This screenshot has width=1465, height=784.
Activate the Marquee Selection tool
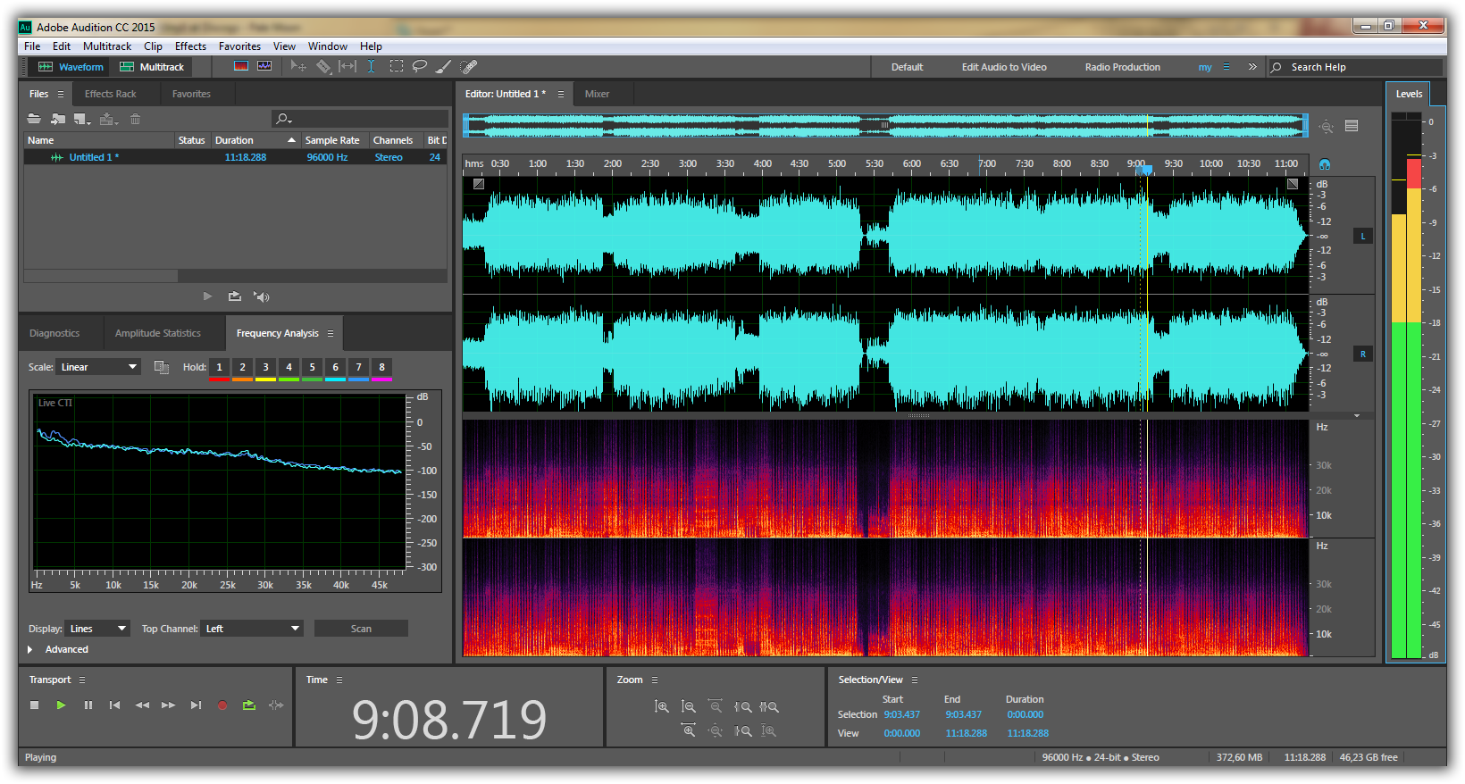coord(396,67)
